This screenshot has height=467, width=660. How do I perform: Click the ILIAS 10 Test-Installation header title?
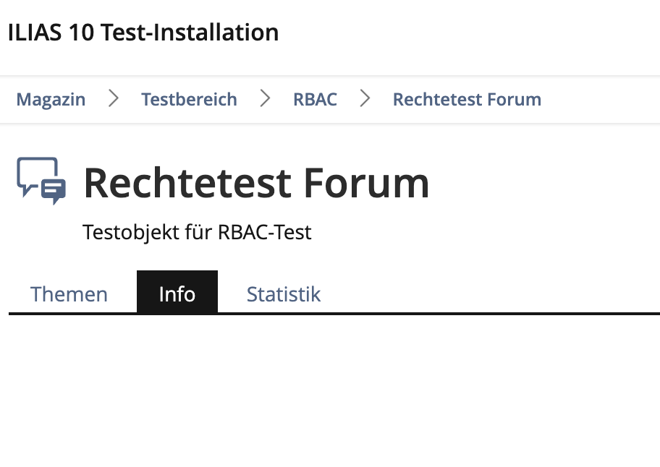point(143,33)
